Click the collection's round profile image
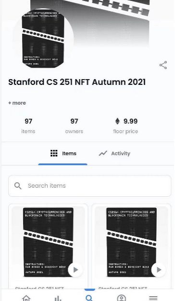 [43, 39]
